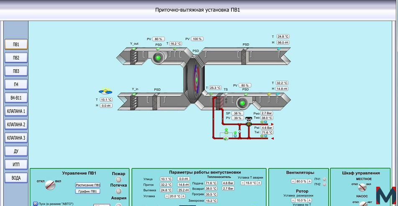Image resolution: width=398 pixels, height=206 pixels.
Task: Click the Y_in green status indicator
Action: click(134, 94)
